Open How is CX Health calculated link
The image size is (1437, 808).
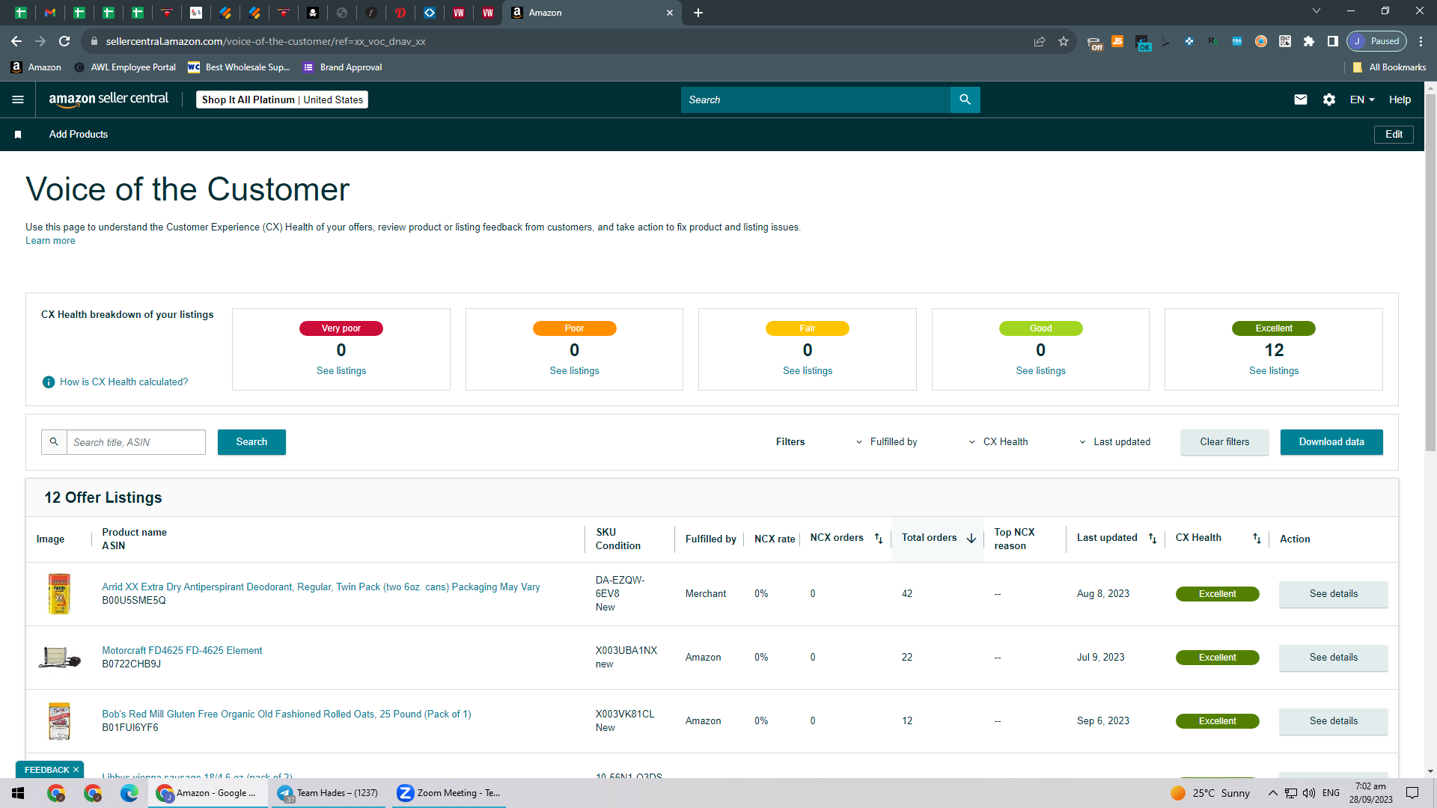(124, 382)
